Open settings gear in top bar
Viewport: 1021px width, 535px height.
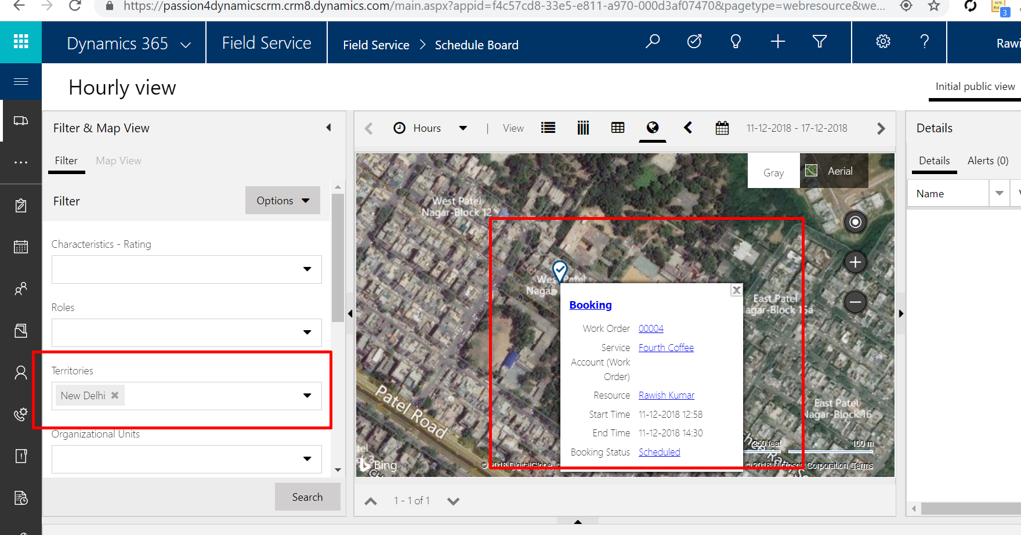click(883, 41)
